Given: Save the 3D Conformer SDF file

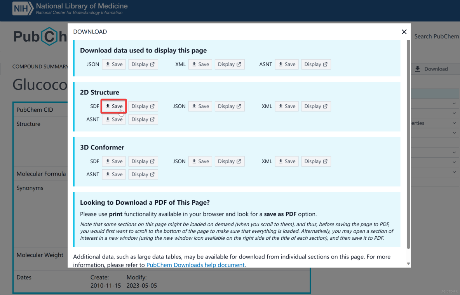Looking at the screenshot, I should tap(113, 161).
